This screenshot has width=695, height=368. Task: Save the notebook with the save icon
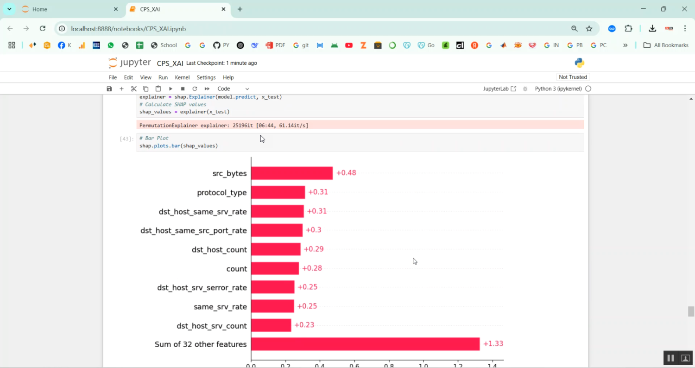[109, 89]
